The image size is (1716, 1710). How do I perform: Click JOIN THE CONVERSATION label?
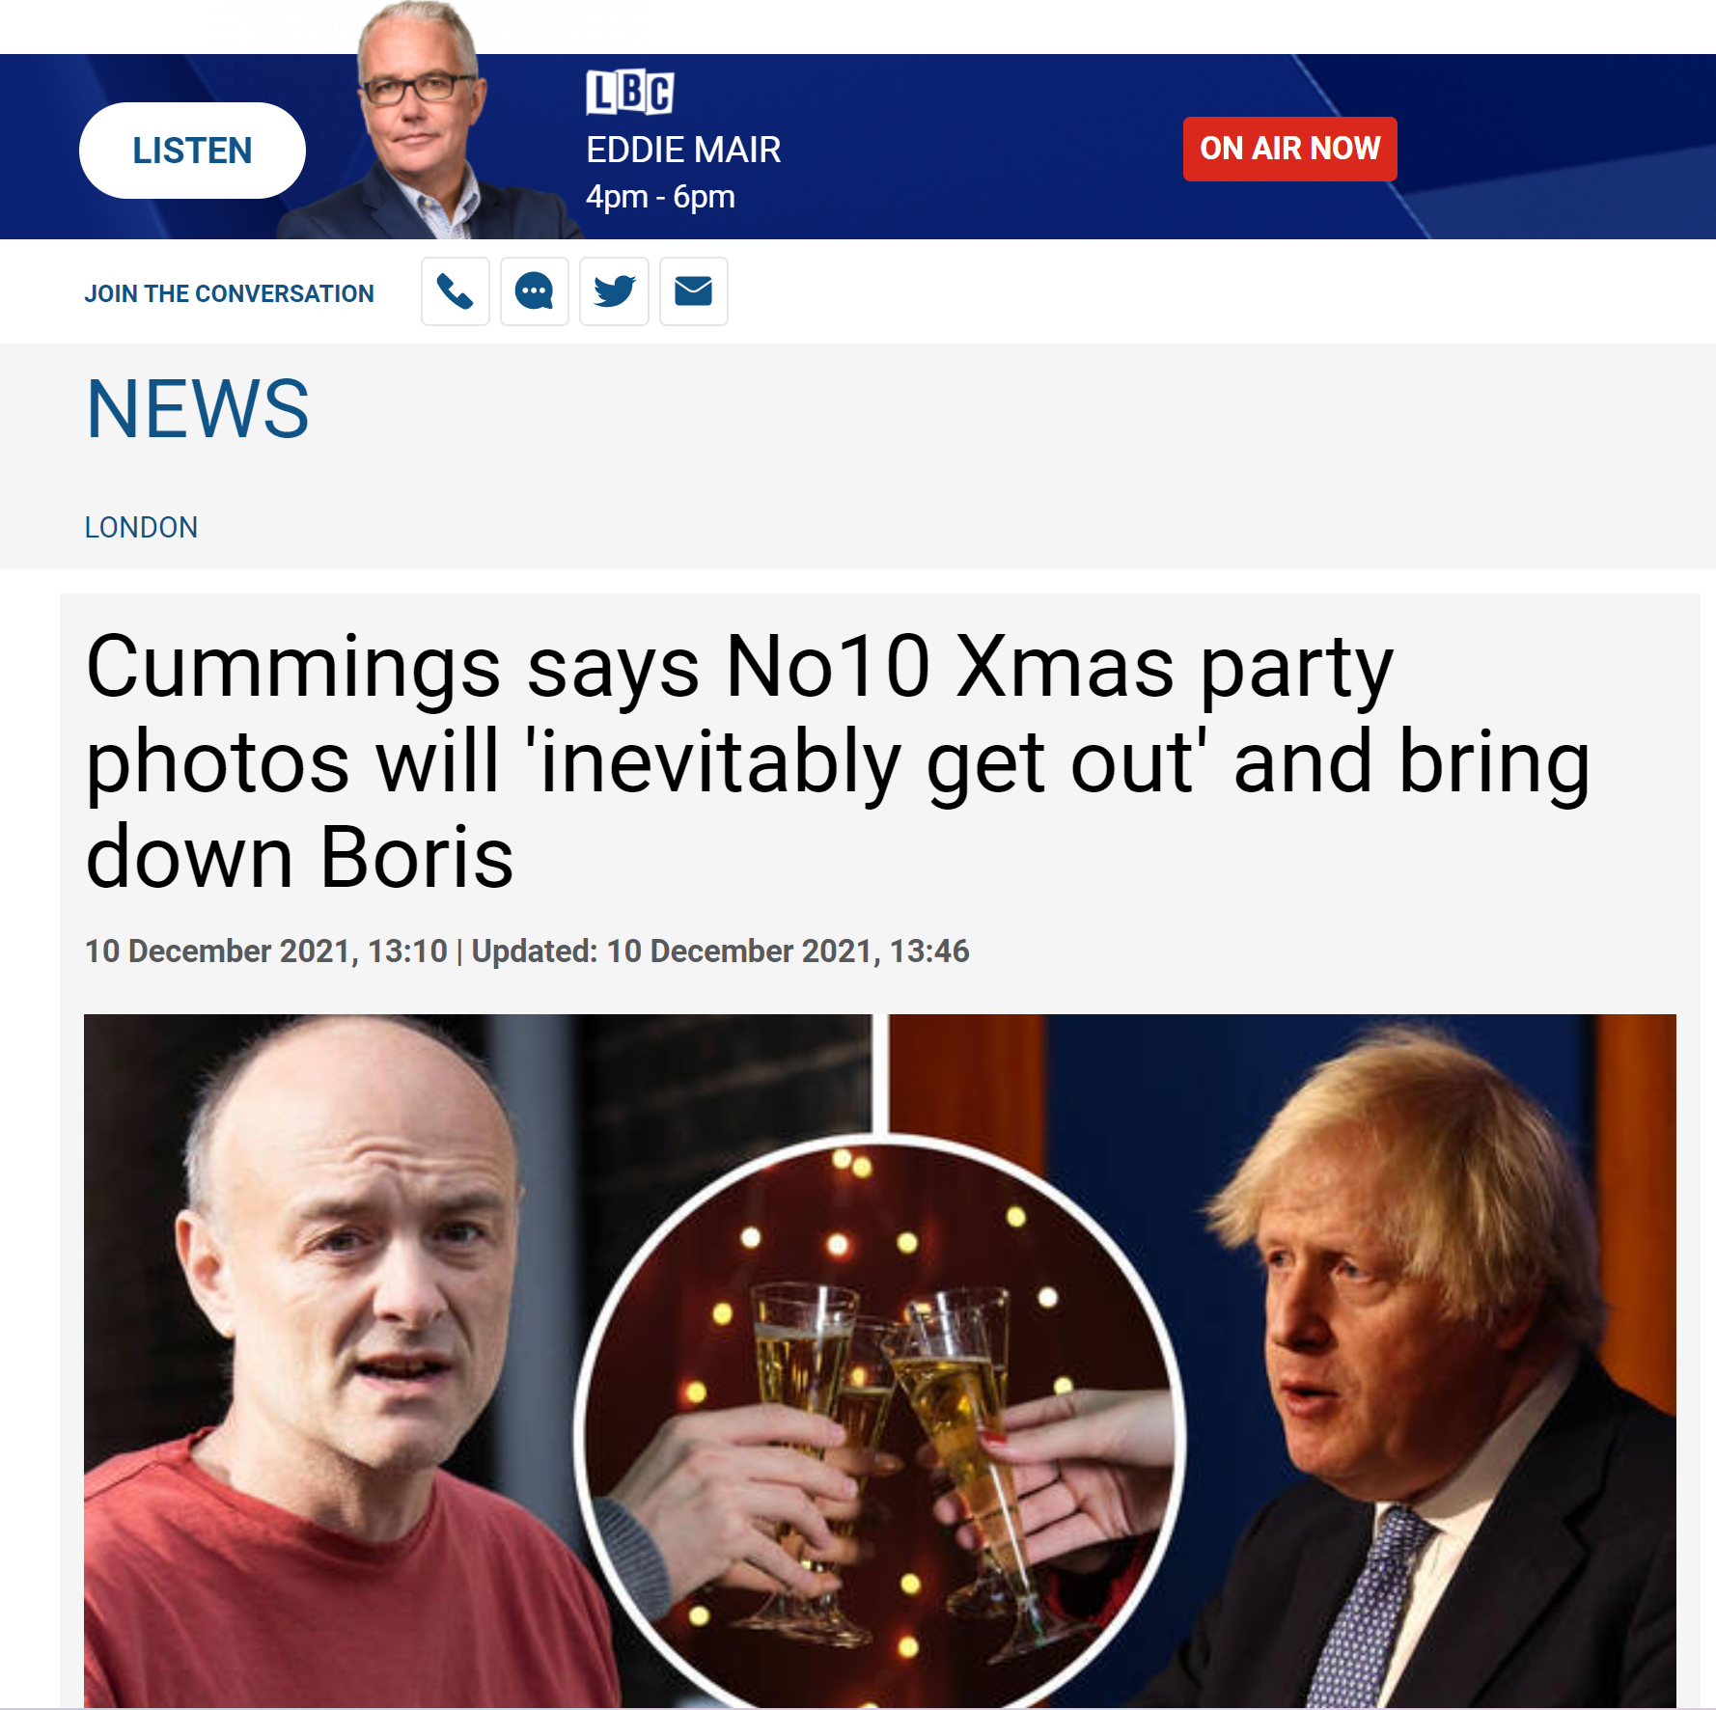(229, 293)
